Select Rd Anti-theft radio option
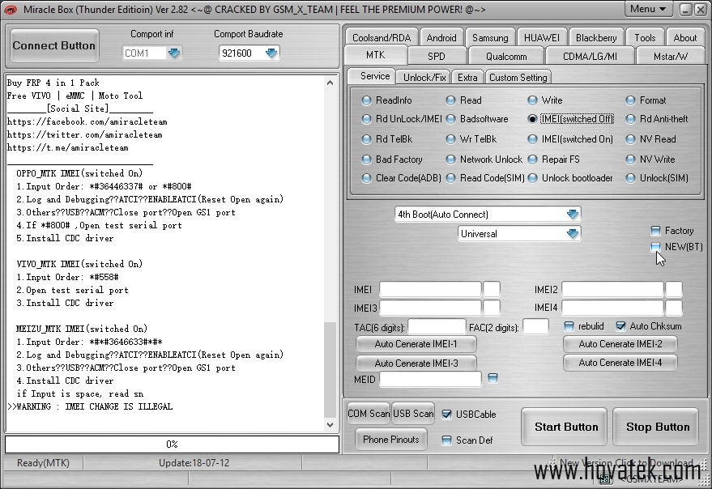712x489 pixels. tap(630, 119)
